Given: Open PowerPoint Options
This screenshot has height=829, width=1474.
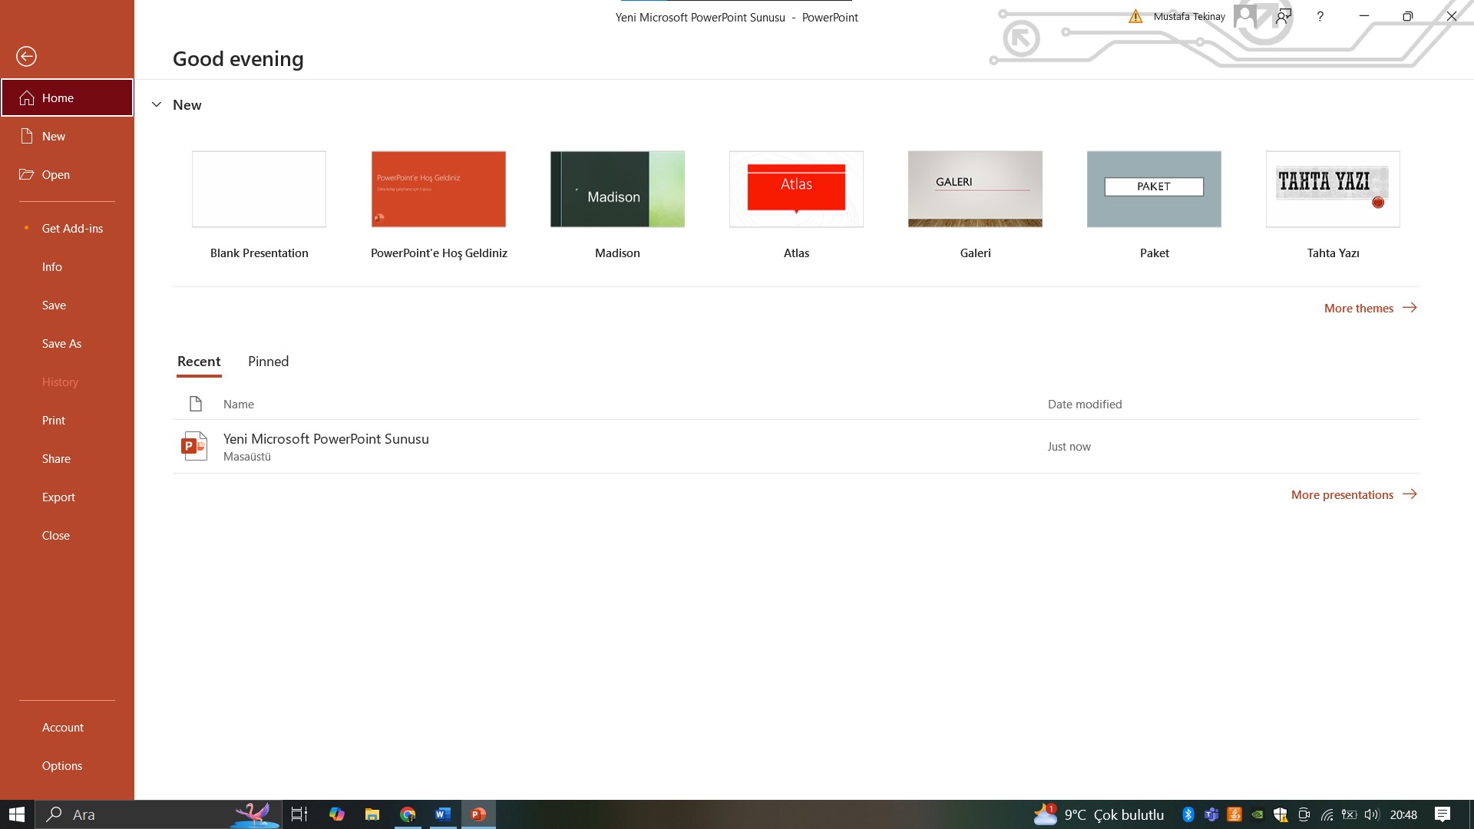Looking at the screenshot, I should [x=67, y=765].
